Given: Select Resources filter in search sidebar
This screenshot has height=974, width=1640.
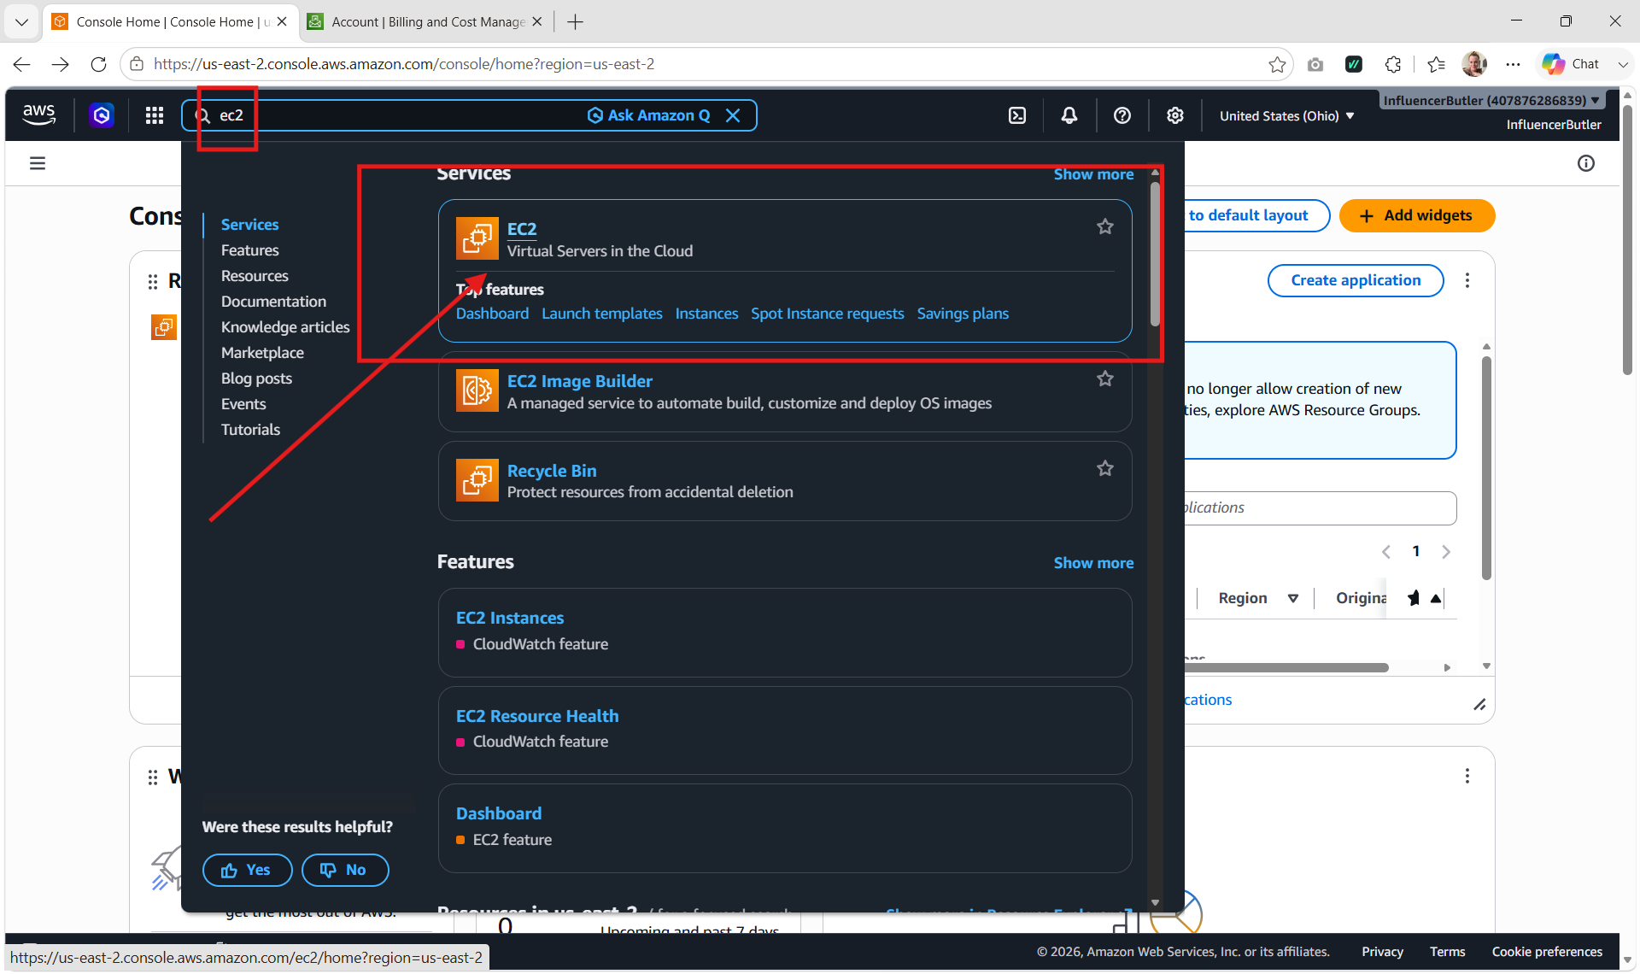Looking at the screenshot, I should (x=255, y=276).
